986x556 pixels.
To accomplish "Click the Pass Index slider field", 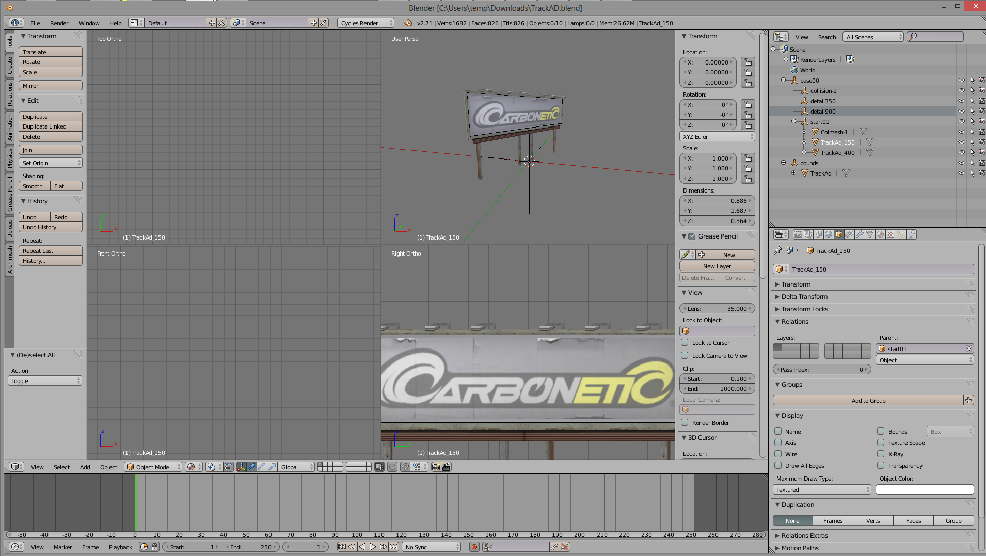I will pyautogui.click(x=822, y=369).
